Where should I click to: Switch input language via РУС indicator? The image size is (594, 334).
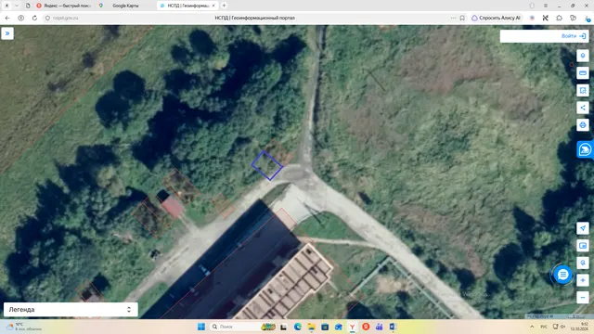click(x=544, y=327)
